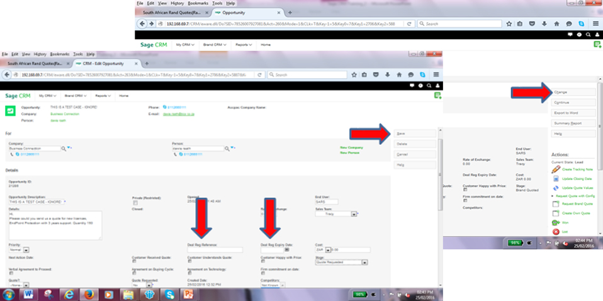Switch to CRM - Edit Opportunity tab

pos(106,64)
